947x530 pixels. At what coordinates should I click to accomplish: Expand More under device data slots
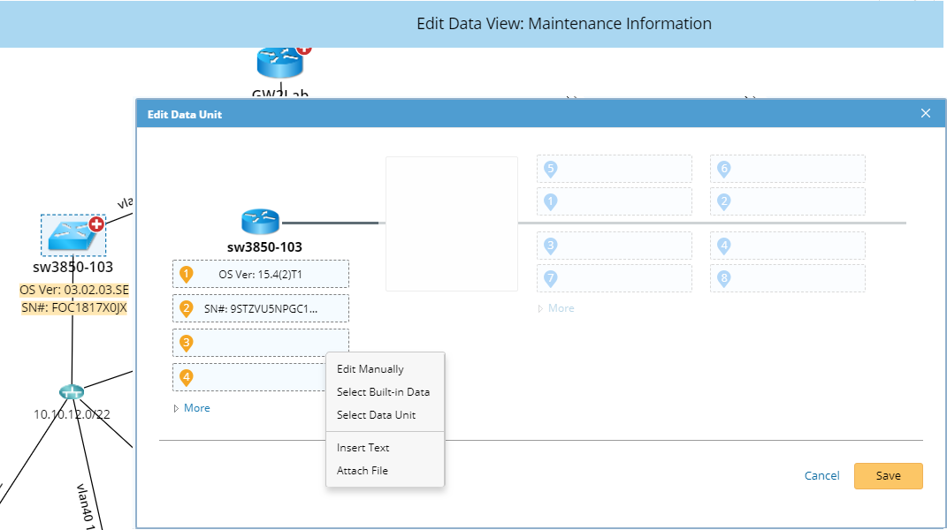[x=192, y=408]
